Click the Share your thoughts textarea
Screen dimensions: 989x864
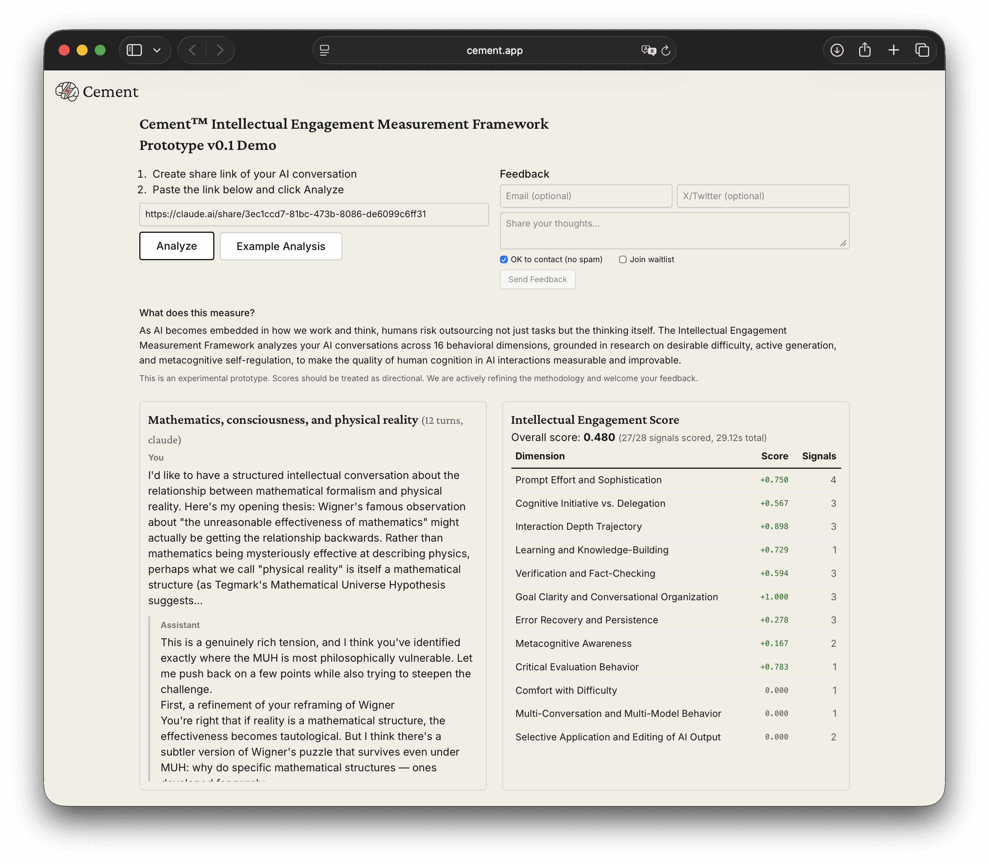[674, 230]
